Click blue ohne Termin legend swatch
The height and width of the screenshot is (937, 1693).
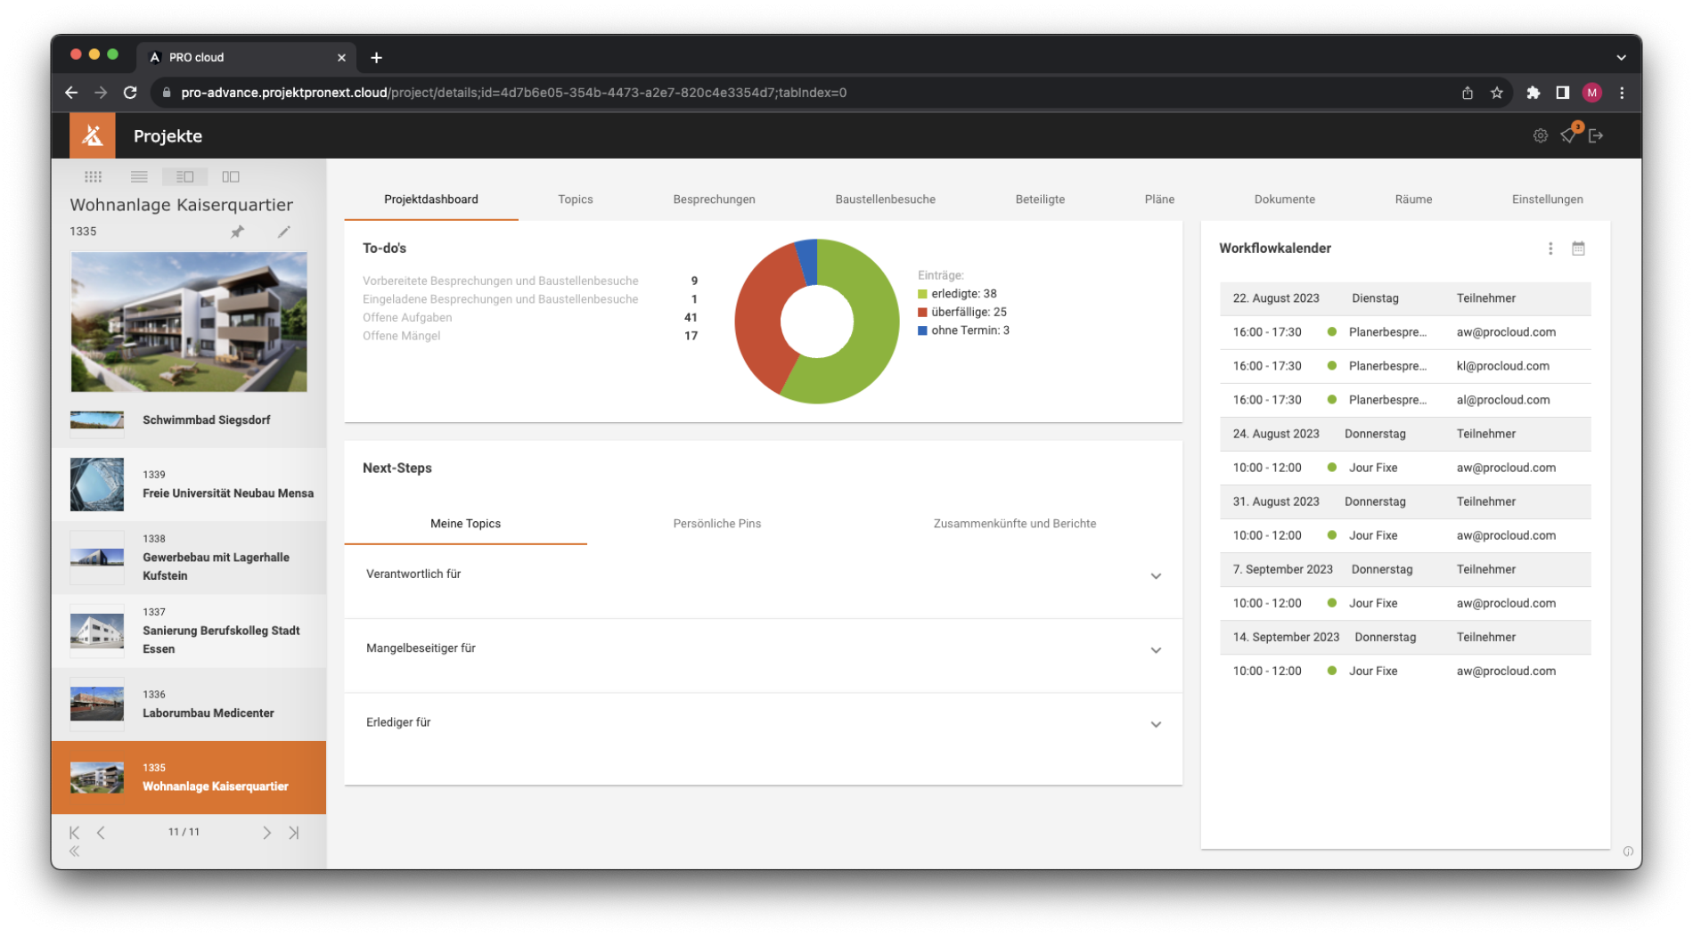[922, 330]
